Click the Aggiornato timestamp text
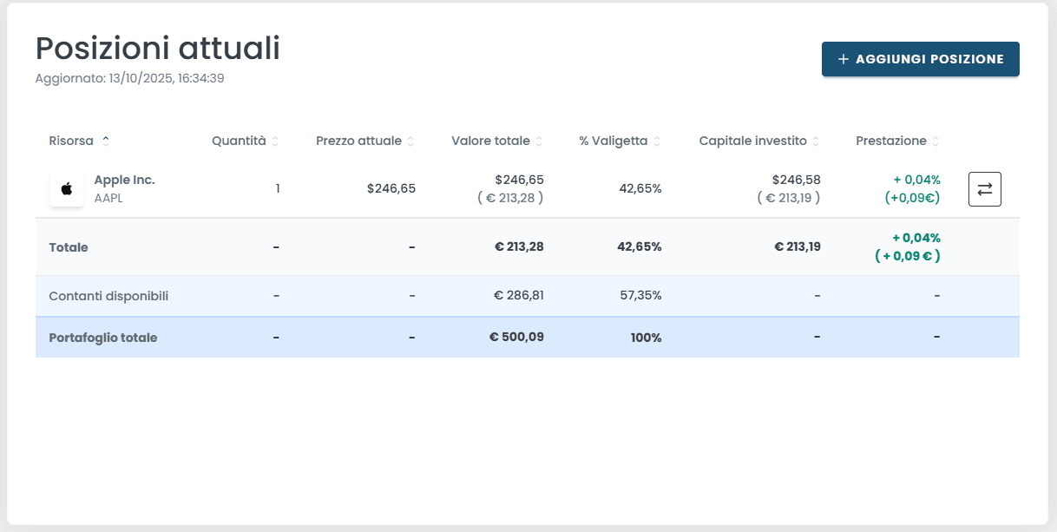 130,78
